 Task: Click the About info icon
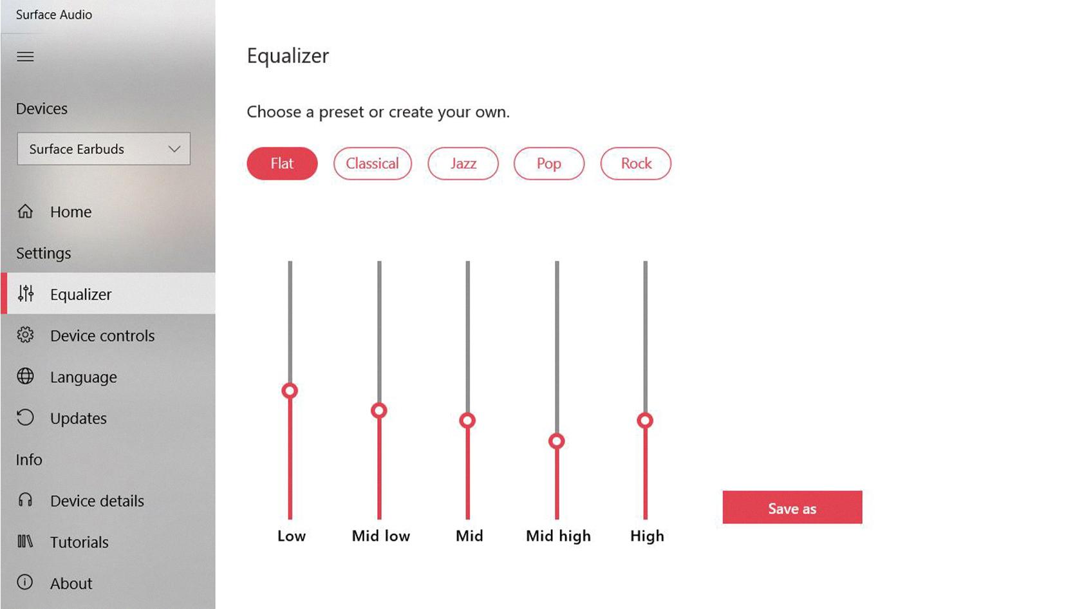[25, 582]
